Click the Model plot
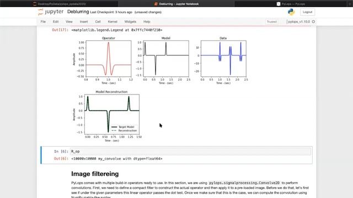This screenshot has width=353, height=198. click(166, 58)
